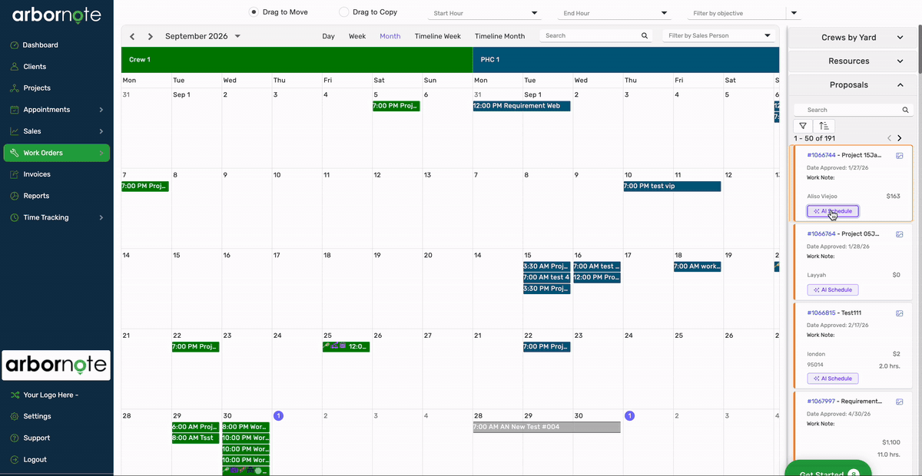Click image icon on proposal #1066815
Screen dimensions: 922x476
900,313
